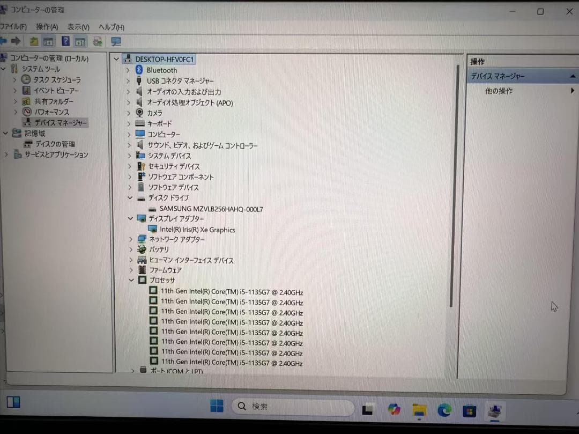Screen dimensions: 579x434
Task: Click the Show/Hide console tree toolbar icon
Action: tap(48, 41)
